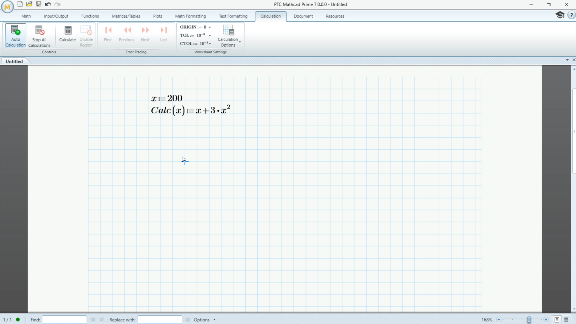Viewport: 576px width, 324px height.
Task: Open the Math Formatting ribbon tab
Action: click(x=190, y=16)
